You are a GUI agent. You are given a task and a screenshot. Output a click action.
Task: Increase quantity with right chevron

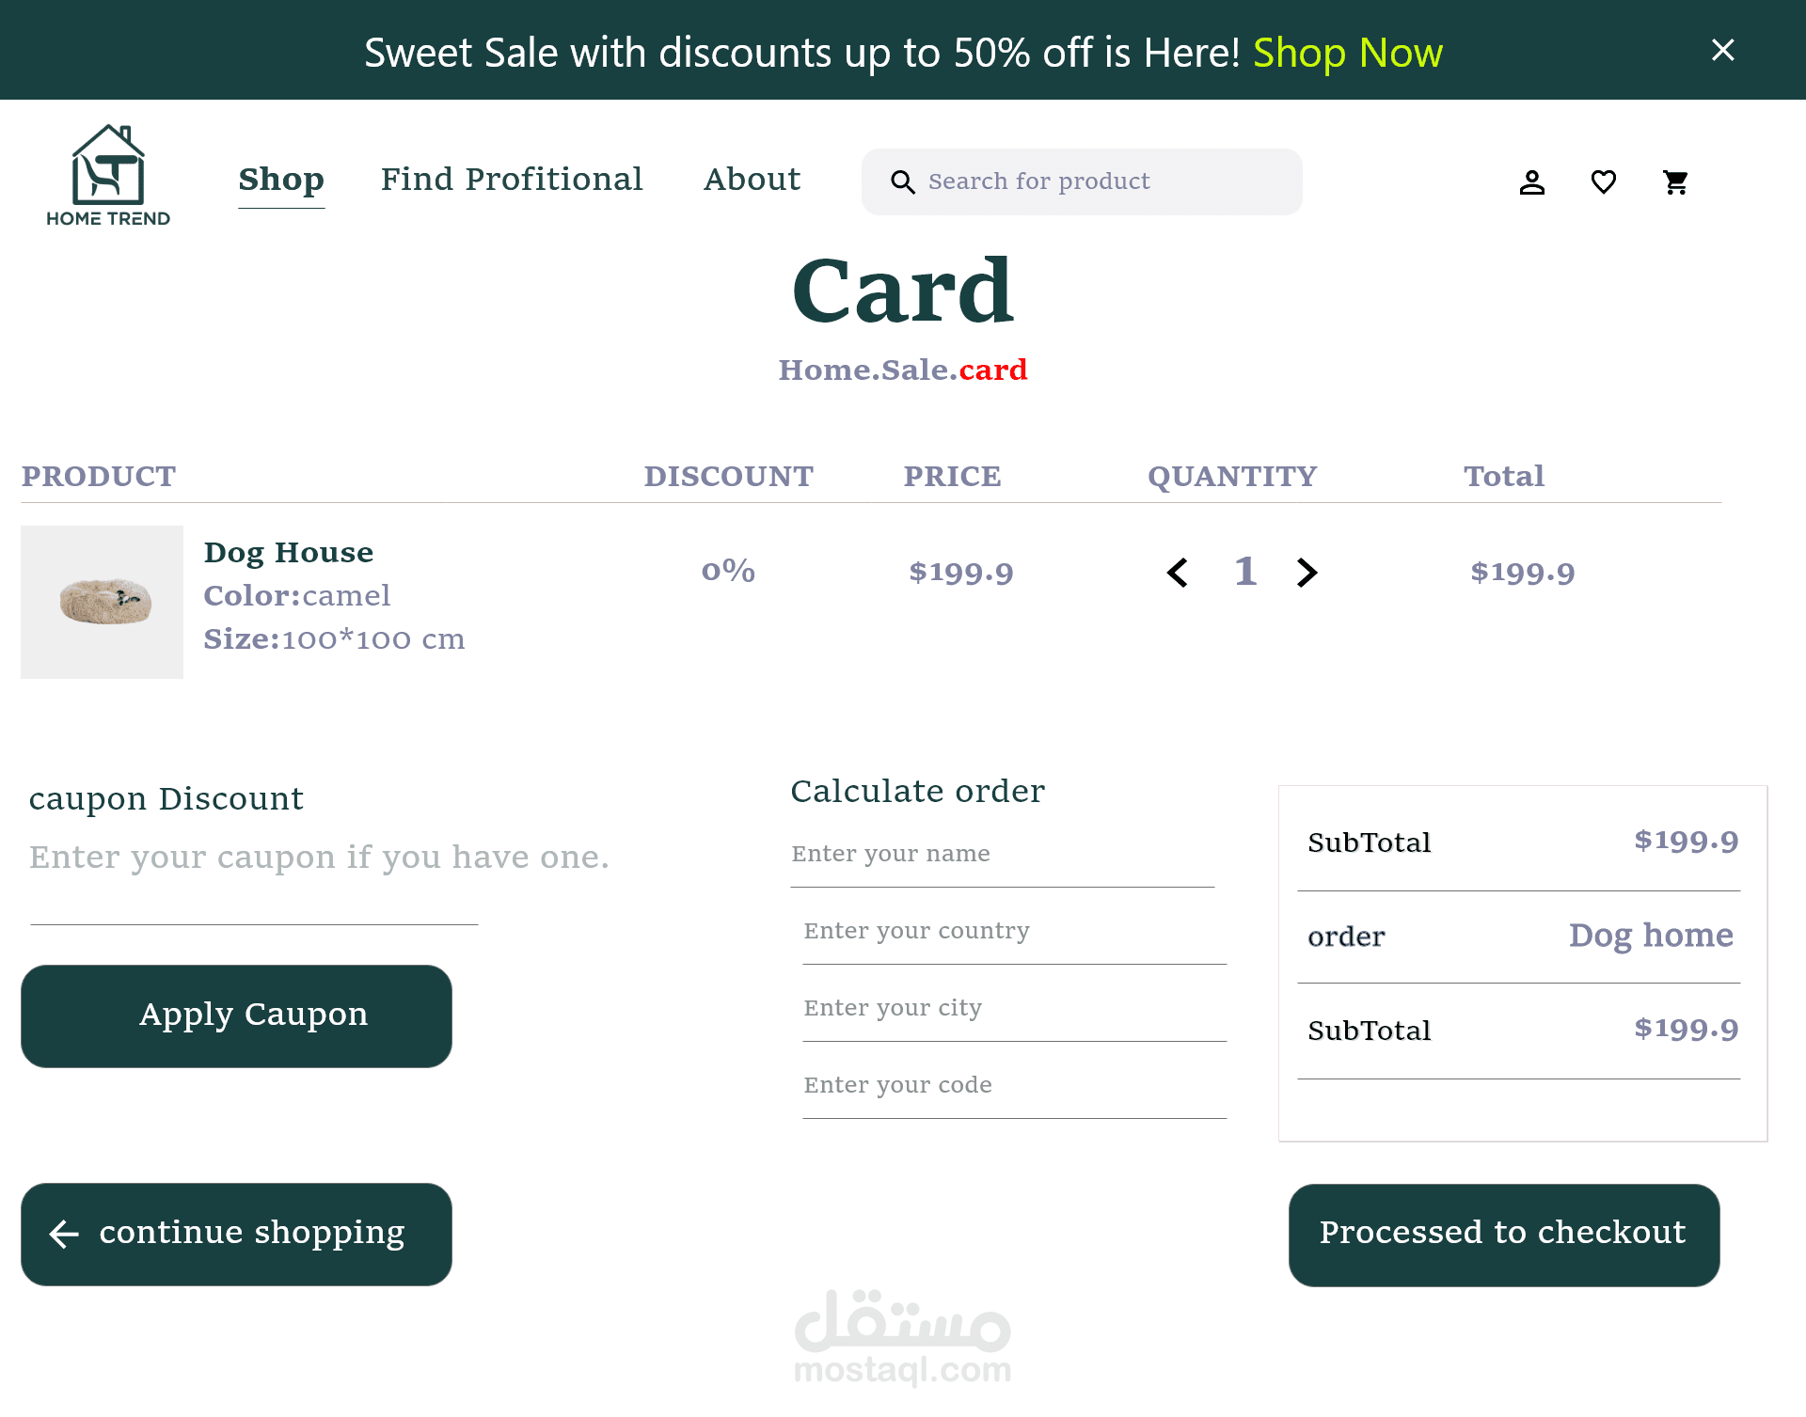pos(1307,572)
